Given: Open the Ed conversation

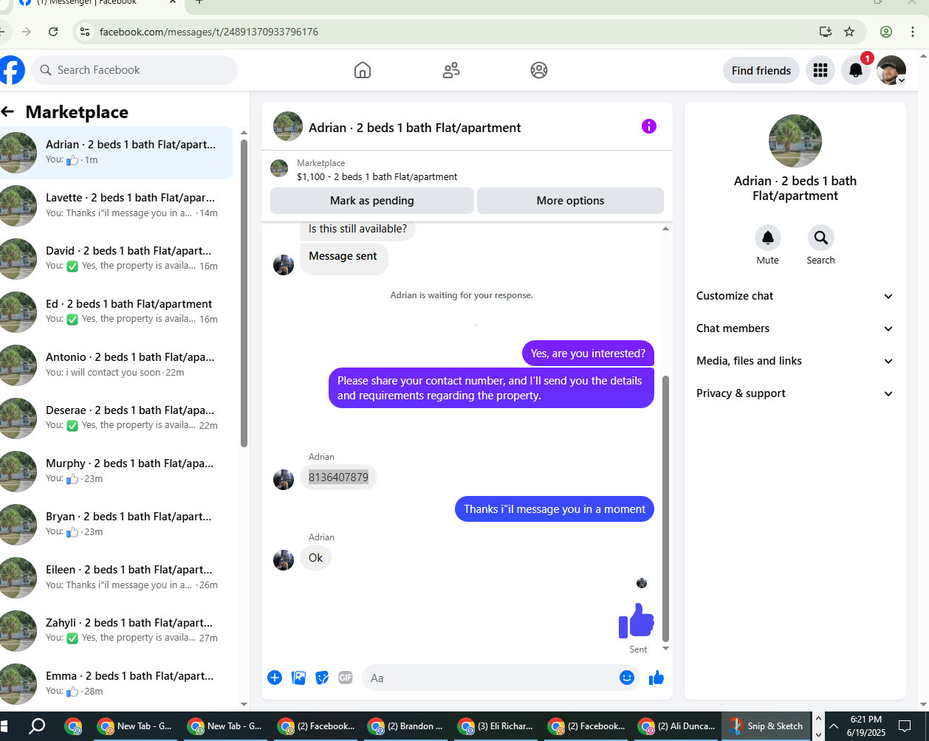Looking at the screenshot, I should point(117,311).
